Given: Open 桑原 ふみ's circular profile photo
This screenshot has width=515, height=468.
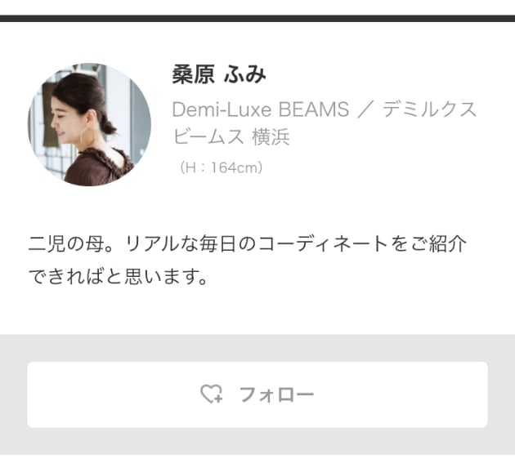Looking at the screenshot, I should click(x=89, y=125).
